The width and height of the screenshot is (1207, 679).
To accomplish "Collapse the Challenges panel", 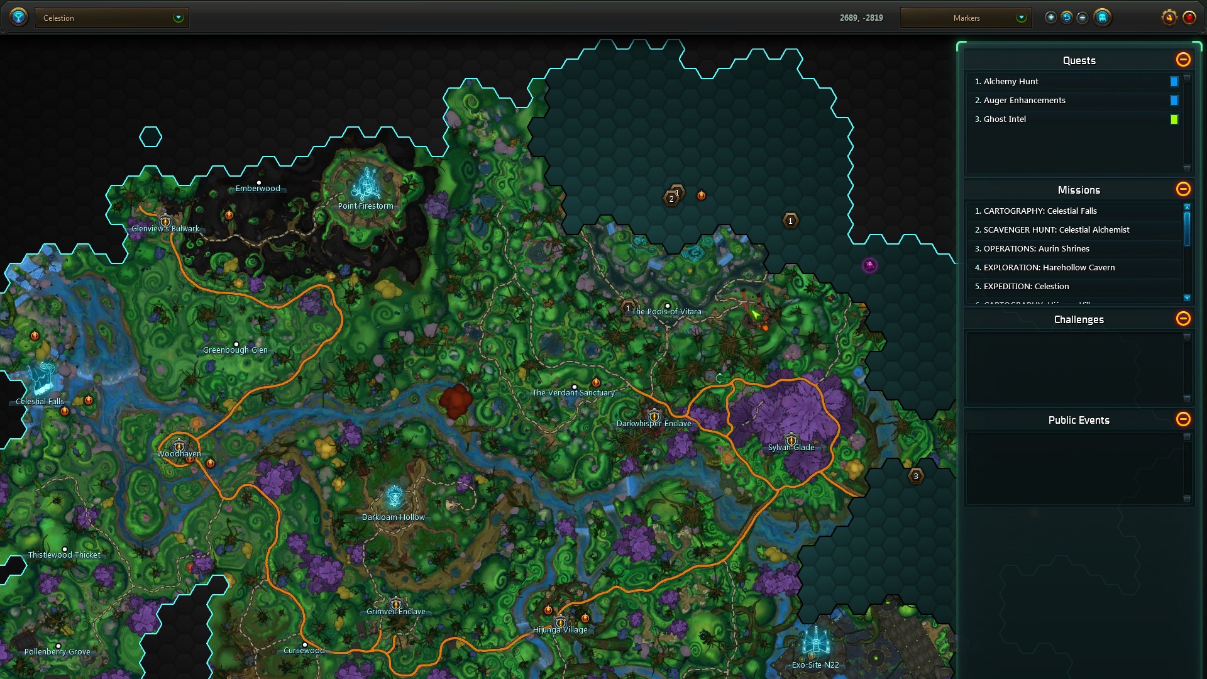I will [1183, 319].
